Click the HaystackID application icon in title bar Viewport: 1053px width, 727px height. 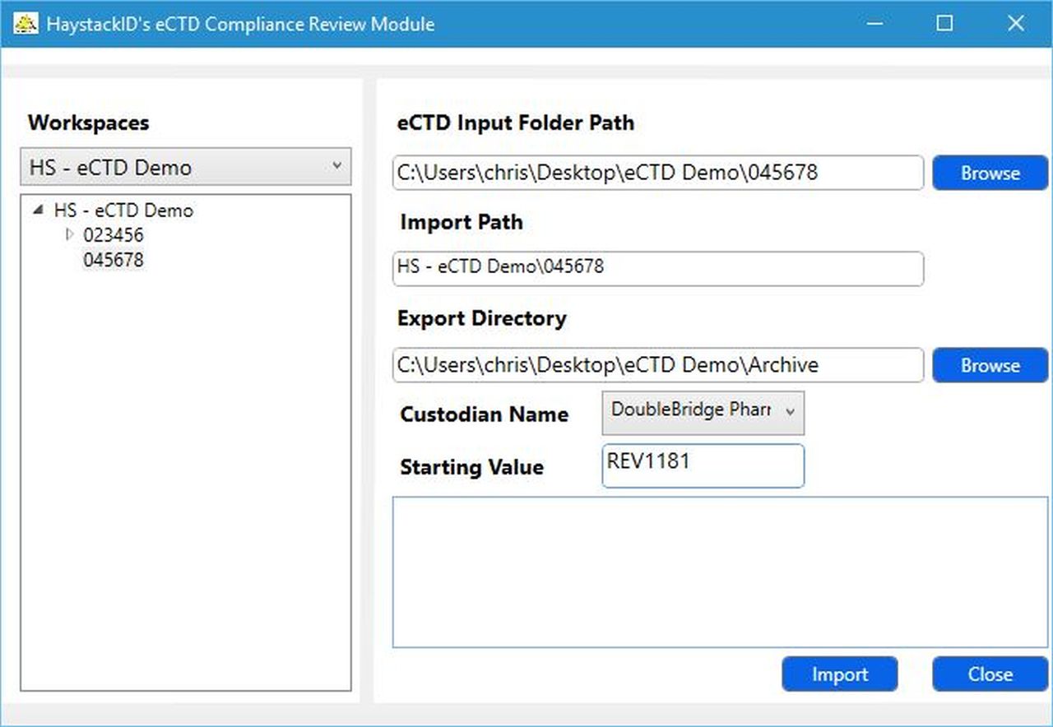pyautogui.click(x=25, y=23)
